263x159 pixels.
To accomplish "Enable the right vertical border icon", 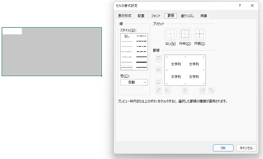I will (x=203, y=90).
